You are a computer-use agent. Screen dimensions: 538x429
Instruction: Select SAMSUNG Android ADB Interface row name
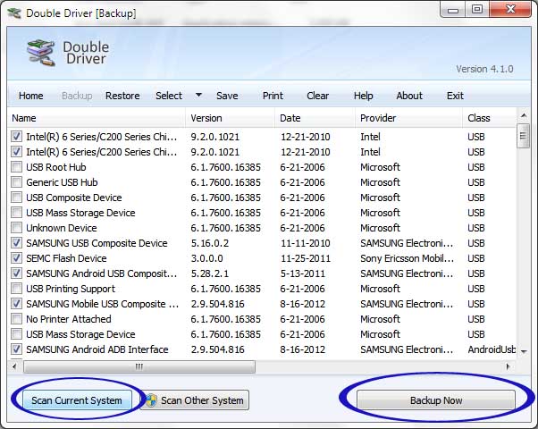pos(97,349)
